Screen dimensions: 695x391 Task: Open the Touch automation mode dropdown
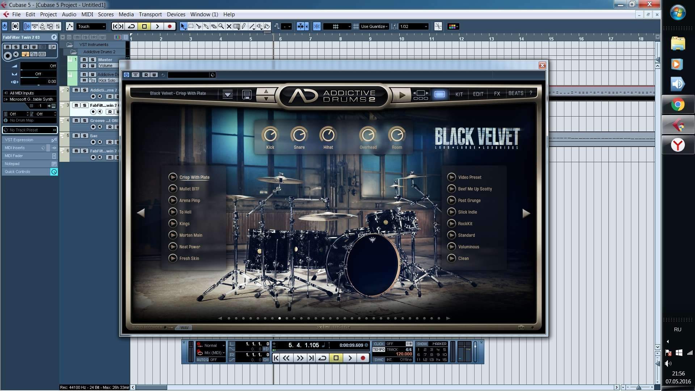92,26
